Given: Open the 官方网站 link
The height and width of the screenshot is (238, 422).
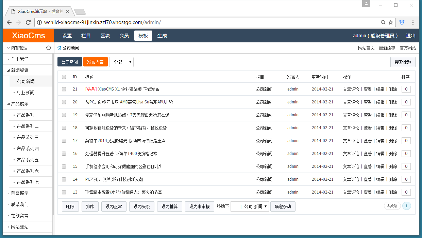Looking at the screenshot, I should pyautogui.click(x=408, y=48).
